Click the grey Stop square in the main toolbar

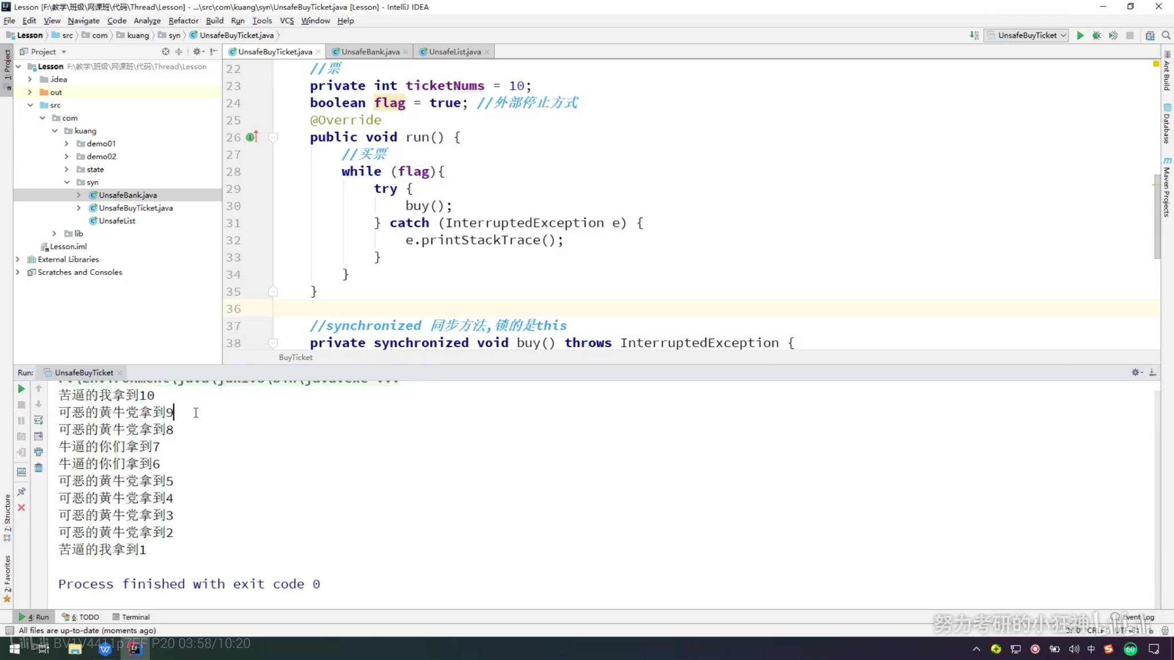pos(1130,36)
